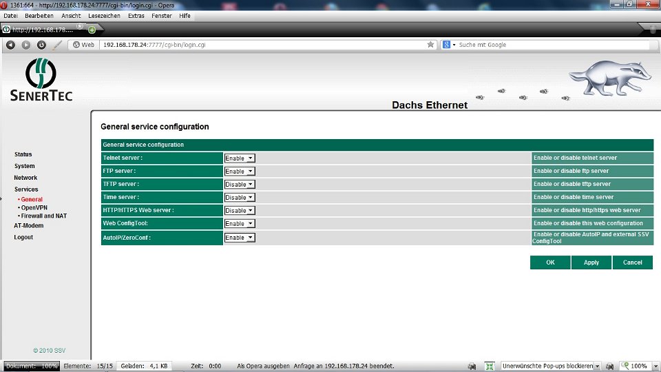Click the URL address field

click(x=262, y=45)
